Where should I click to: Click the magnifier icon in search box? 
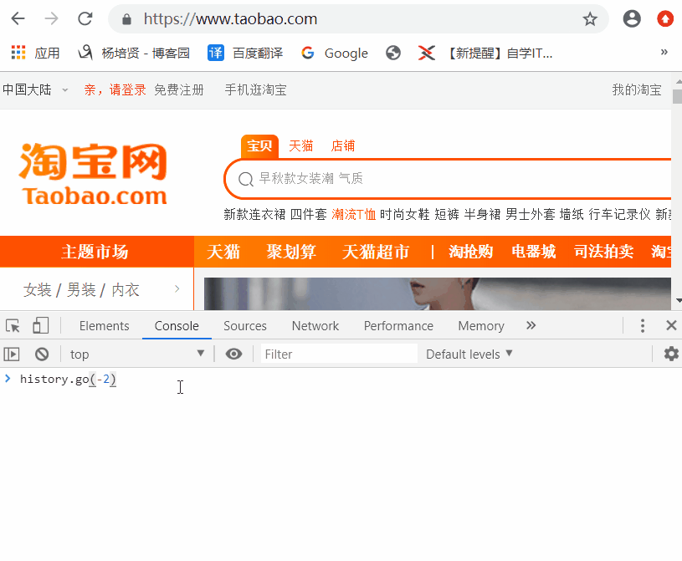(x=246, y=179)
